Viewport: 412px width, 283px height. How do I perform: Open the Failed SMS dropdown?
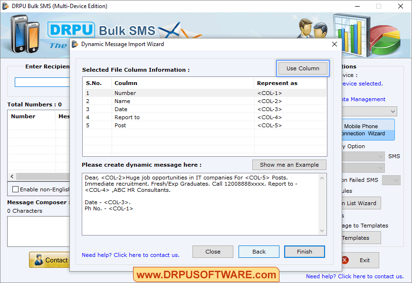pos(391,180)
